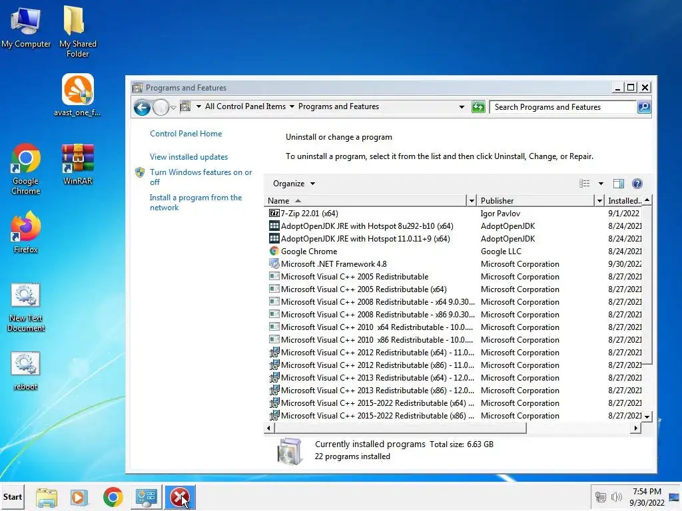682x511 pixels.
Task: Click the search magnifier icon
Action: pyautogui.click(x=644, y=107)
